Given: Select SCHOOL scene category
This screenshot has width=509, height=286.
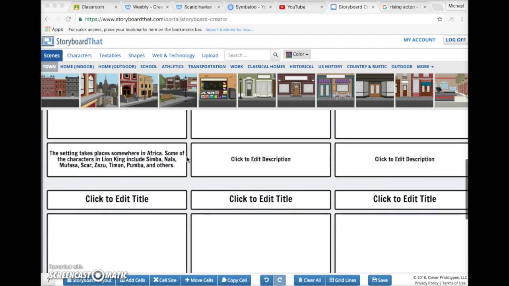Looking at the screenshot, I should click(149, 67).
